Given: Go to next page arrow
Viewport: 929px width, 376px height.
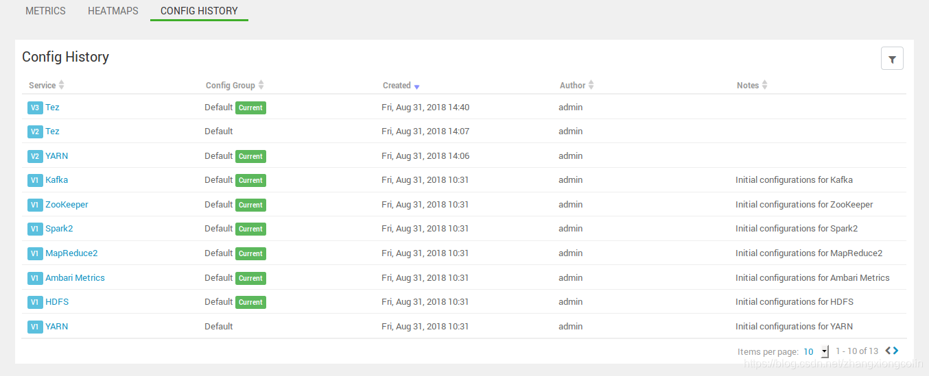Looking at the screenshot, I should point(895,351).
